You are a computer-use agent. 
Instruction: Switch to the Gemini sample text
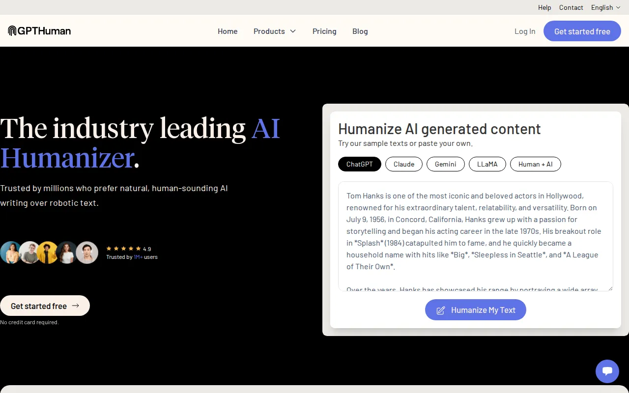click(x=446, y=164)
